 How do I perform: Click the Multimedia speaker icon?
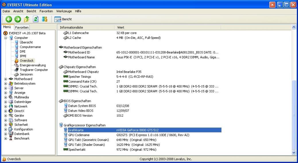tap(11, 97)
